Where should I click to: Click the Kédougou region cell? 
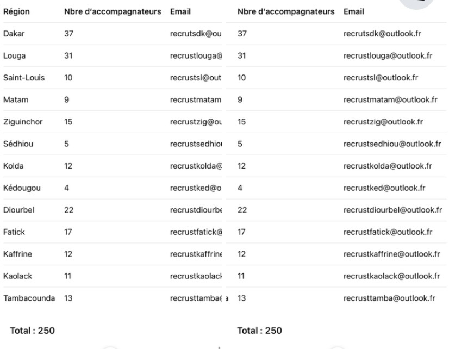[x=22, y=188]
